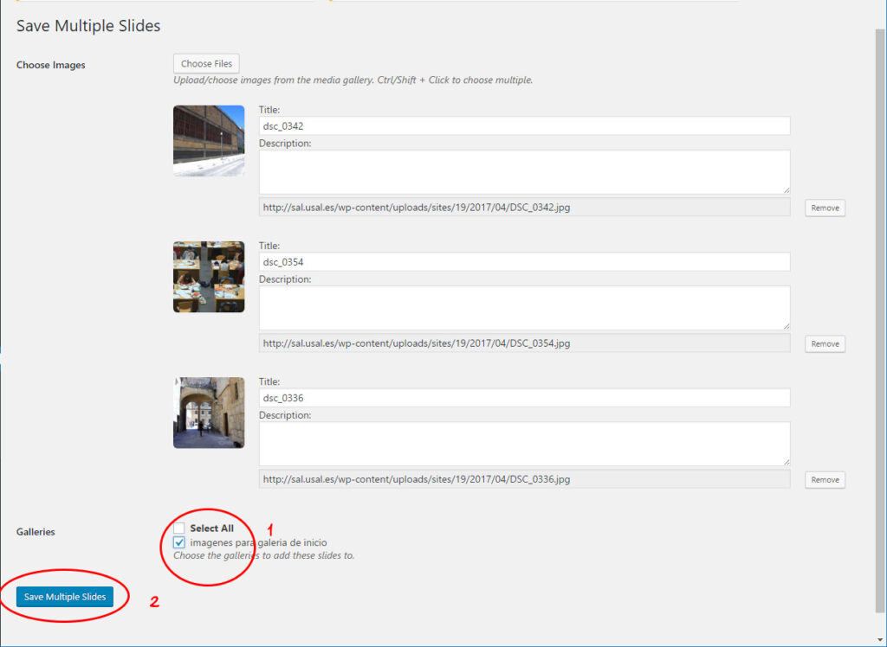Uncheck imagenes para galeria de inicio
Image resolution: width=887 pixels, height=647 pixels.
(179, 542)
